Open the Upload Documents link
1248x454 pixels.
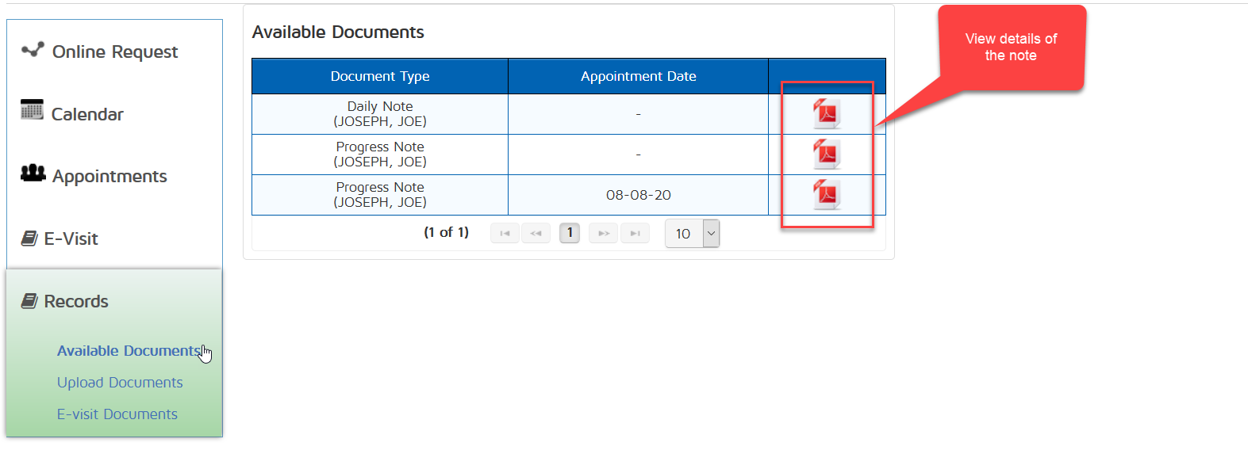(120, 383)
